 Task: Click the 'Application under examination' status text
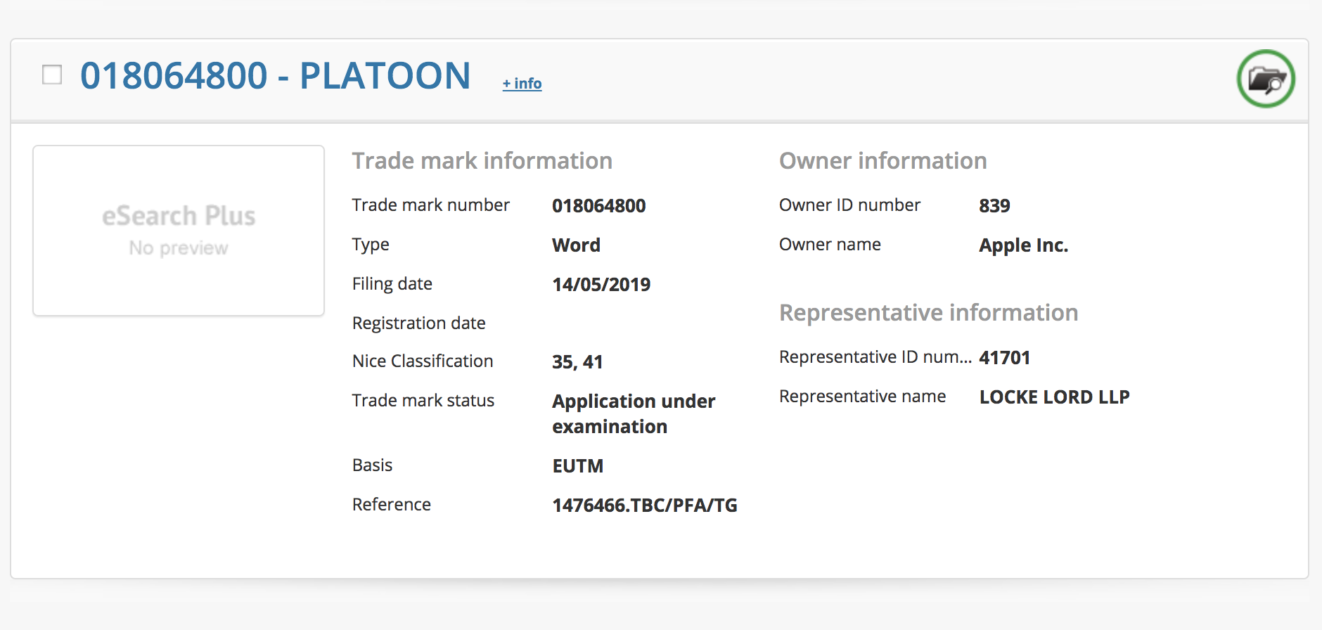pos(633,413)
